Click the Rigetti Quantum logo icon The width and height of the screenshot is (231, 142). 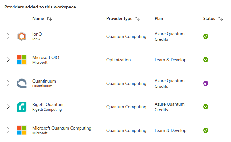[22, 107]
